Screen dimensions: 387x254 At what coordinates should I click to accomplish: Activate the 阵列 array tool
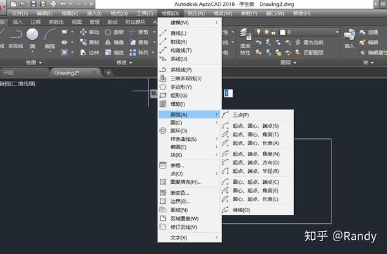[x=139, y=53]
